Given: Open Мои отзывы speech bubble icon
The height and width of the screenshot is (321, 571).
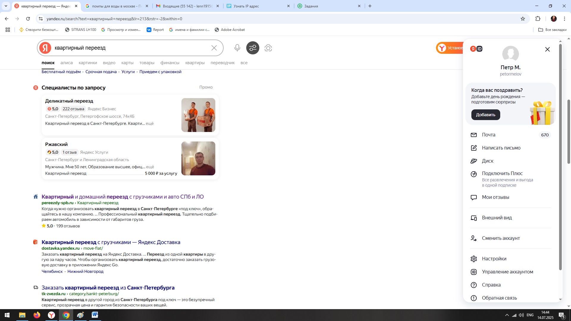Looking at the screenshot, I should click(x=474, y=197).
